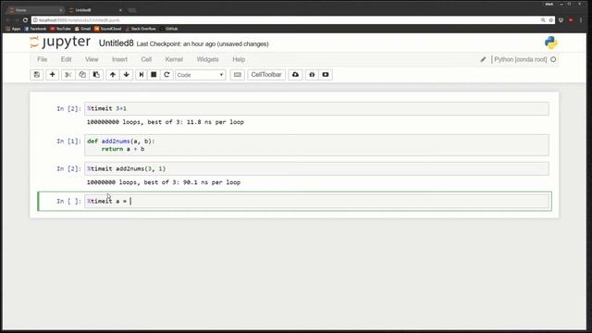The height and width of the screenshot is (333, 592).
Task: Click the def add2nums code cell
Action: click(x=316, y=145)
